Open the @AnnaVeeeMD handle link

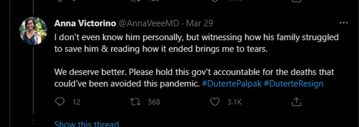[149, 23]
